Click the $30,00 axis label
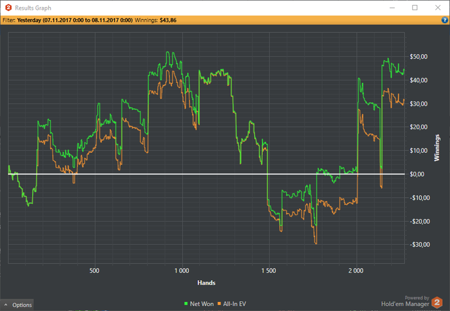This screenshot has height=311, width=450. point(419,104)
